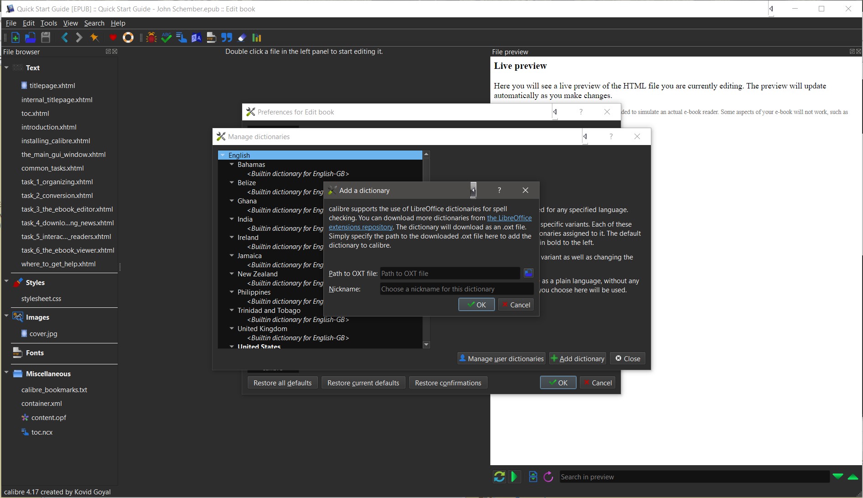863x498 pixels.
Task: Open the TTF manage fonts icon
Action: click(x=211, y=38)
